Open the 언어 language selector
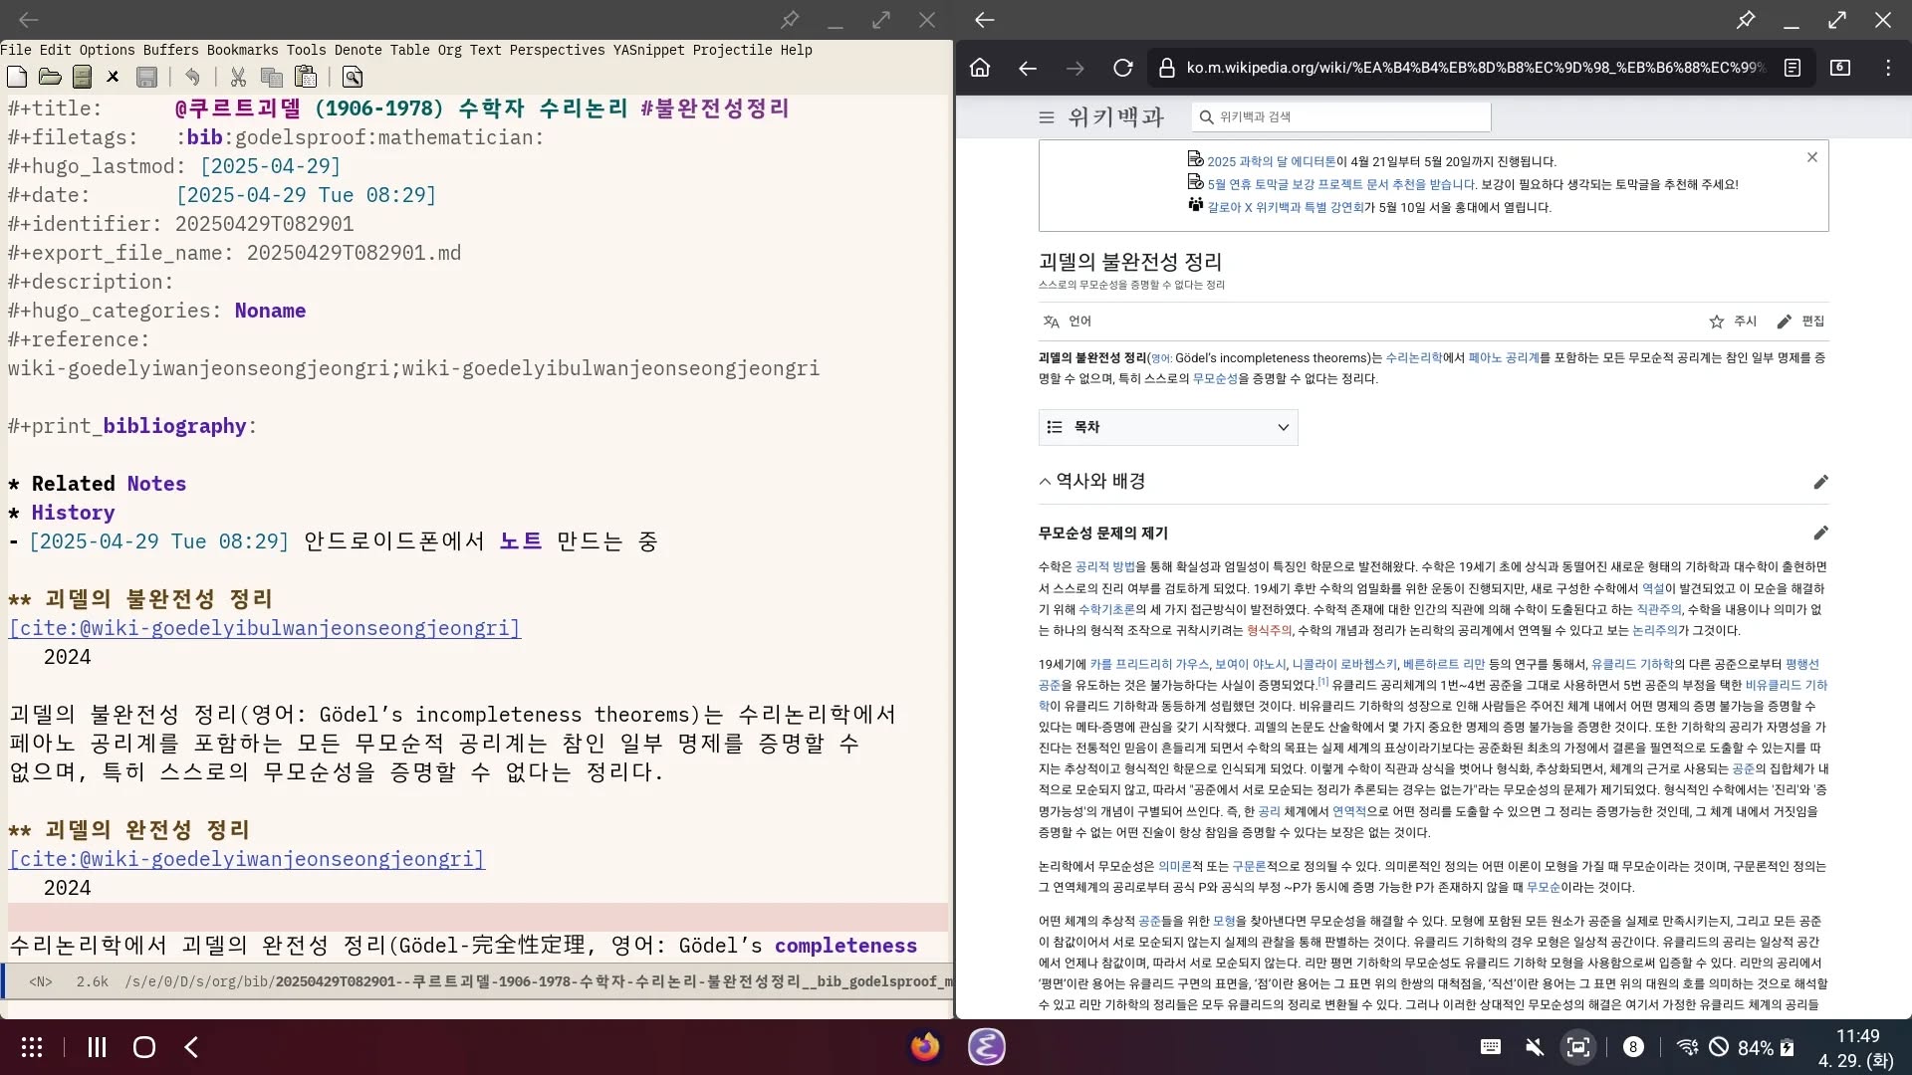1912x1075 pixels. click(1067, 322)
